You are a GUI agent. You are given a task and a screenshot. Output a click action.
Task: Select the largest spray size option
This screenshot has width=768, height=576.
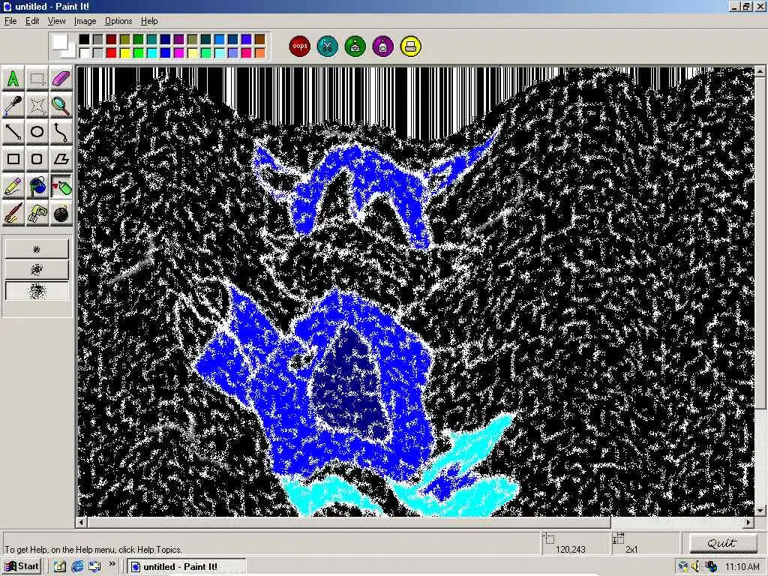[x=37, y=290]
